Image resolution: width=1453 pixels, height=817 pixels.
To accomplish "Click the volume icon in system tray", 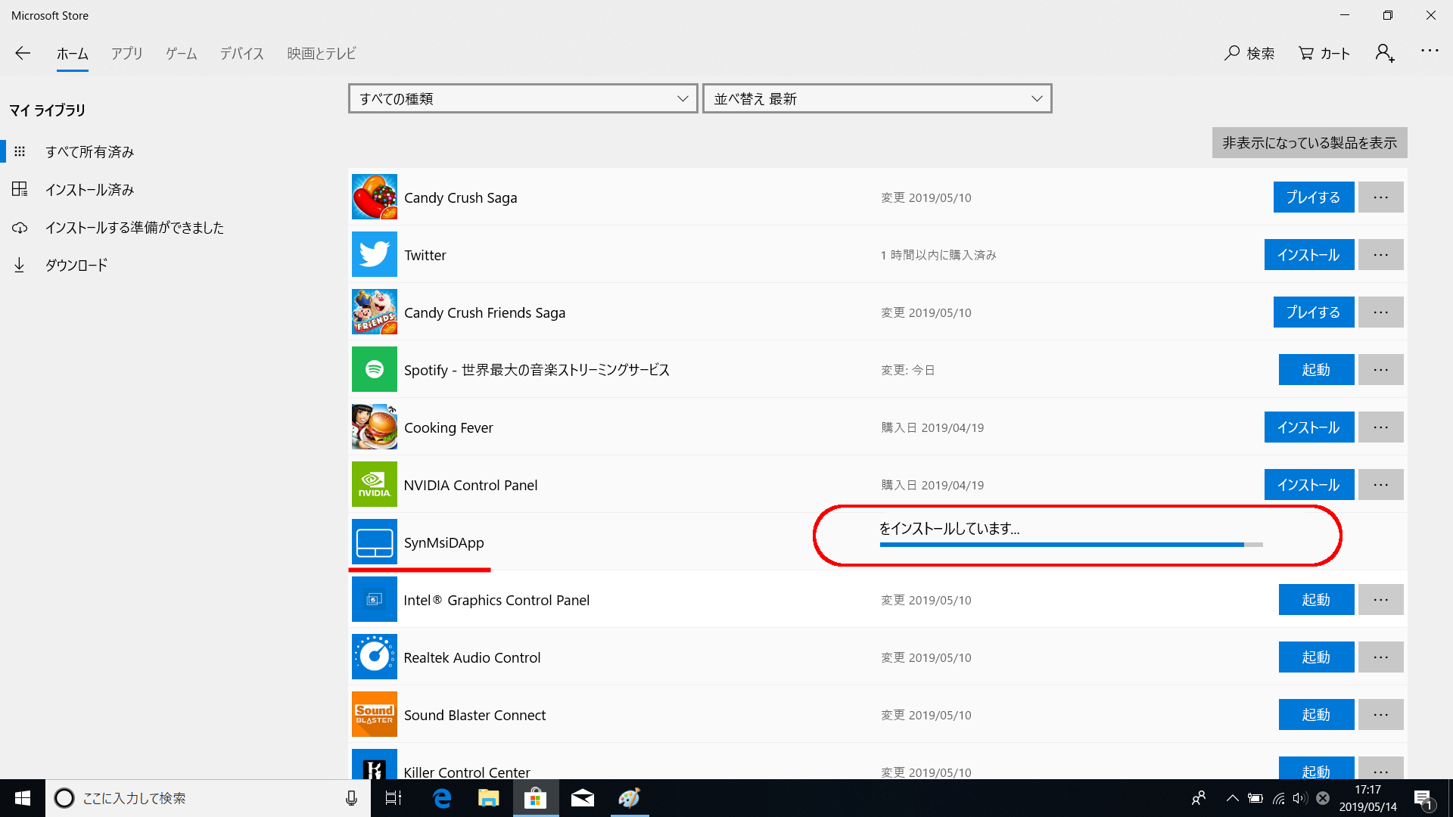I will pos(1300,798).
